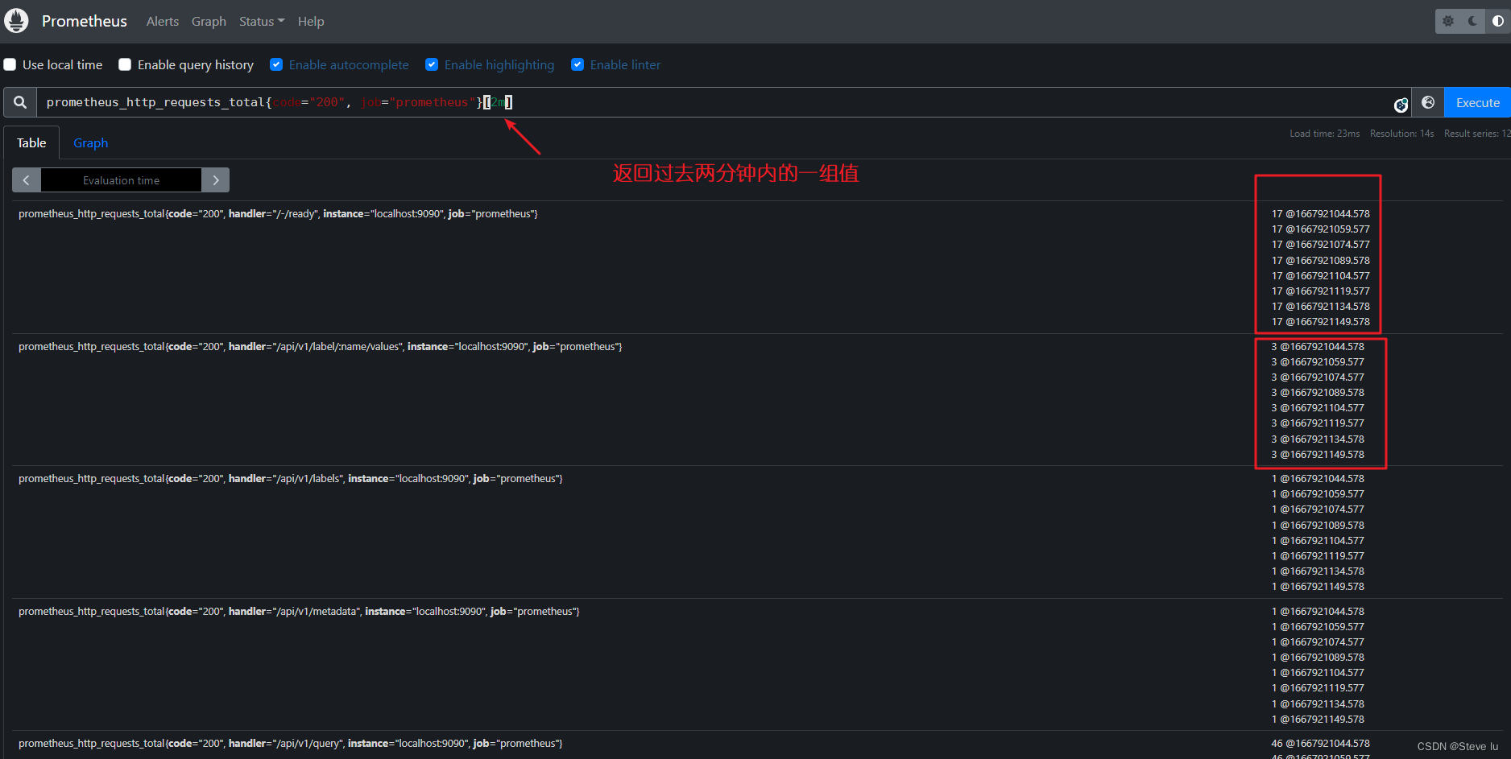1511x759 pixels.
Task: Click value 46 @1667921044.578
Action: pyautogui.click(x=1320, y=743)
